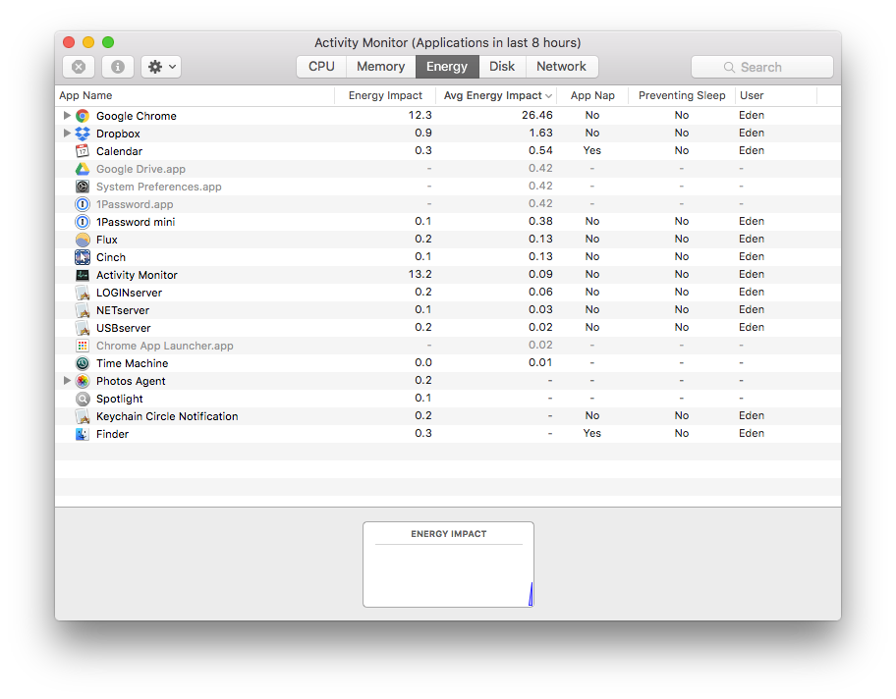Switch to the Memory tab

point(380,66)
